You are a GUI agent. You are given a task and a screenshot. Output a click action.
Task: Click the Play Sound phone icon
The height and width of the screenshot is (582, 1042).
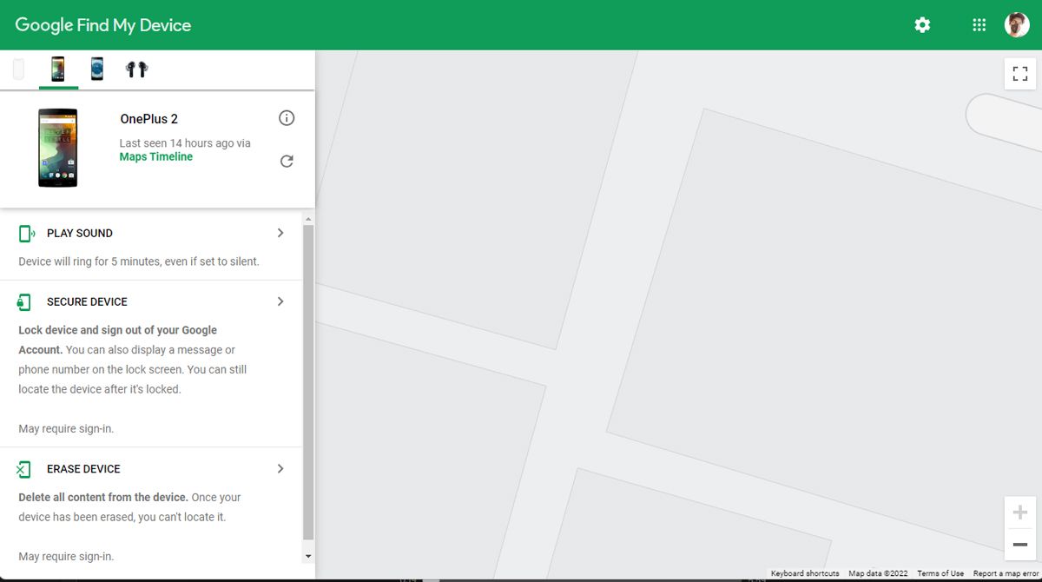[x=26, y=233]
